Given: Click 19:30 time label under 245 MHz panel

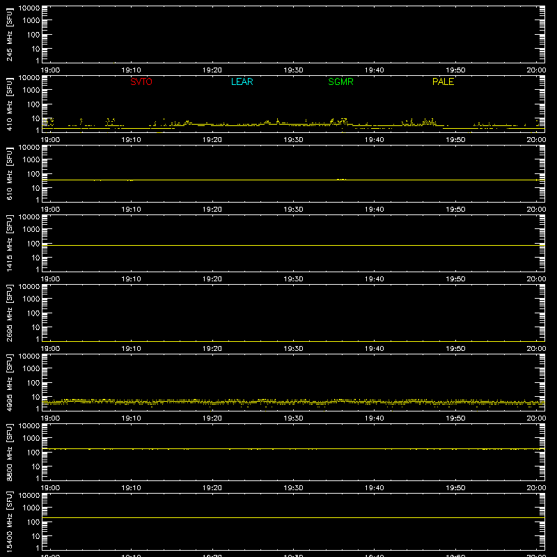Looking at the screenshot, I should [293, 70].
